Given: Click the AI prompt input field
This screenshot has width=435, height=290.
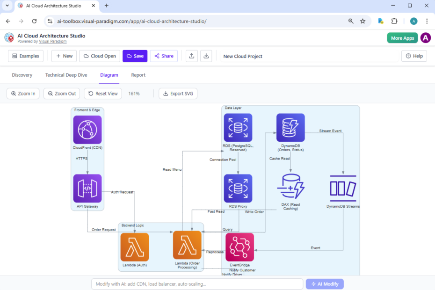Looking at the screenshot, I should coord(196,284).
